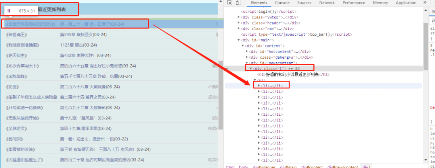Image resolution: width=435 pixels, height=168 pixels.
Task: Show more DevTools tabs with the chevron
Action: coord(425,2)
